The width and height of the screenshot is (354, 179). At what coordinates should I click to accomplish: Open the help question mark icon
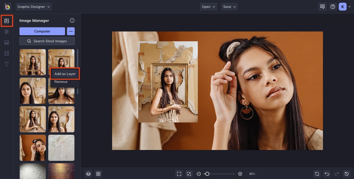(x=333, y=7)
